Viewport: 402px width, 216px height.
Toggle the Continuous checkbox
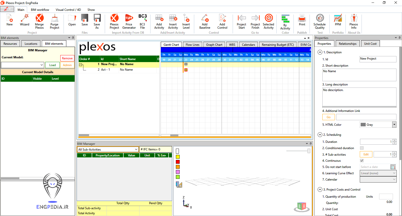(x=362, y=161)
